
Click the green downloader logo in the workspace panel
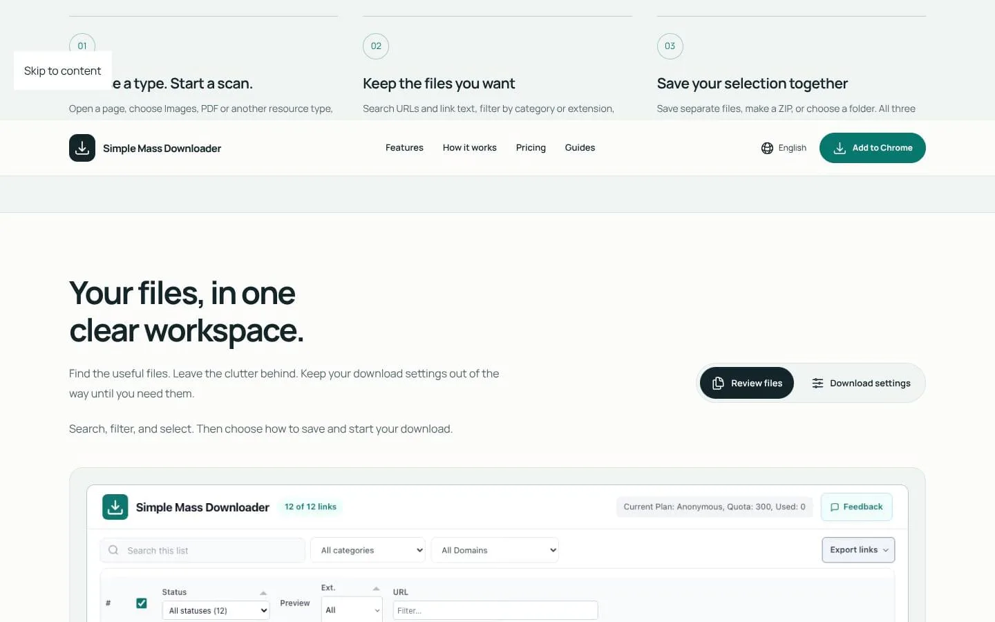[115, 507]
